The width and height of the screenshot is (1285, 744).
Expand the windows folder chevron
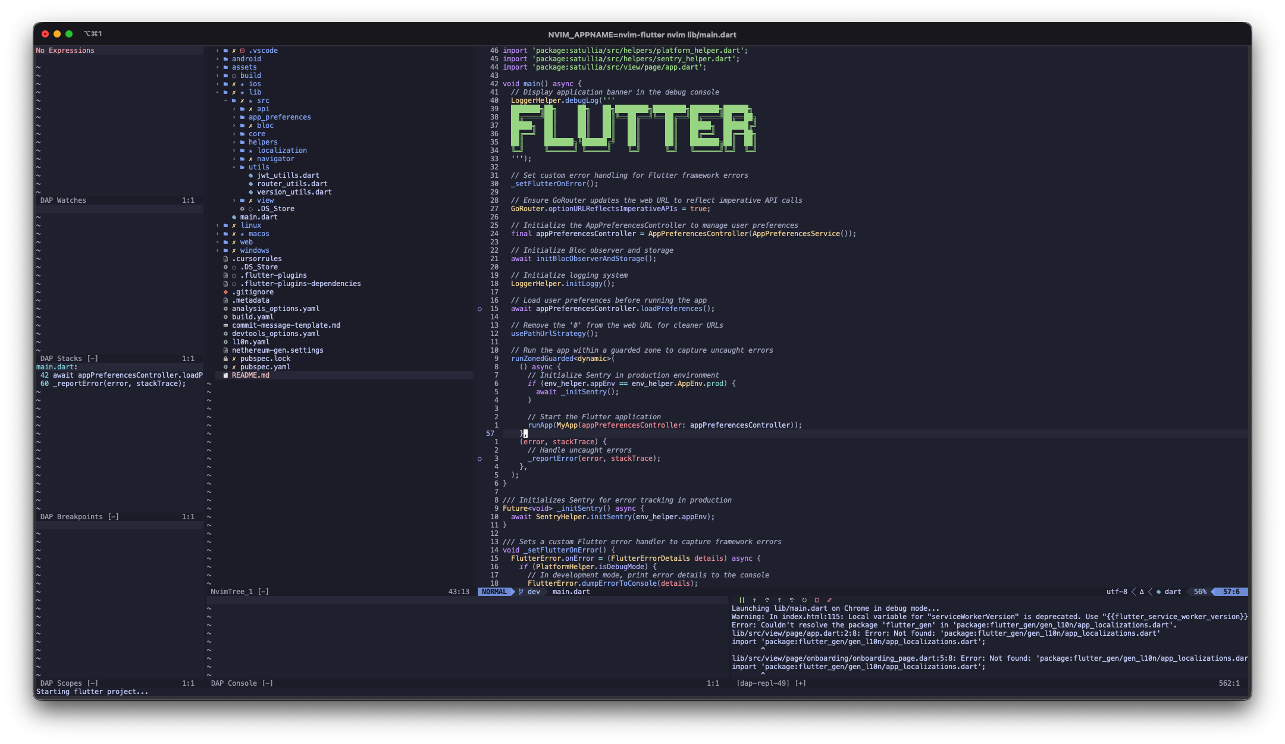217,250
